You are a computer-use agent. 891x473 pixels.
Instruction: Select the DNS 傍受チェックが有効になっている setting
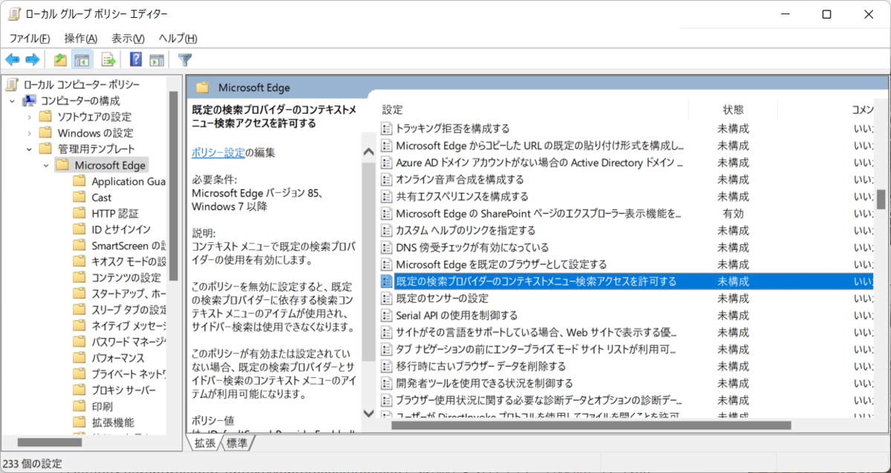pyautogui.click(x=472, y=247)
